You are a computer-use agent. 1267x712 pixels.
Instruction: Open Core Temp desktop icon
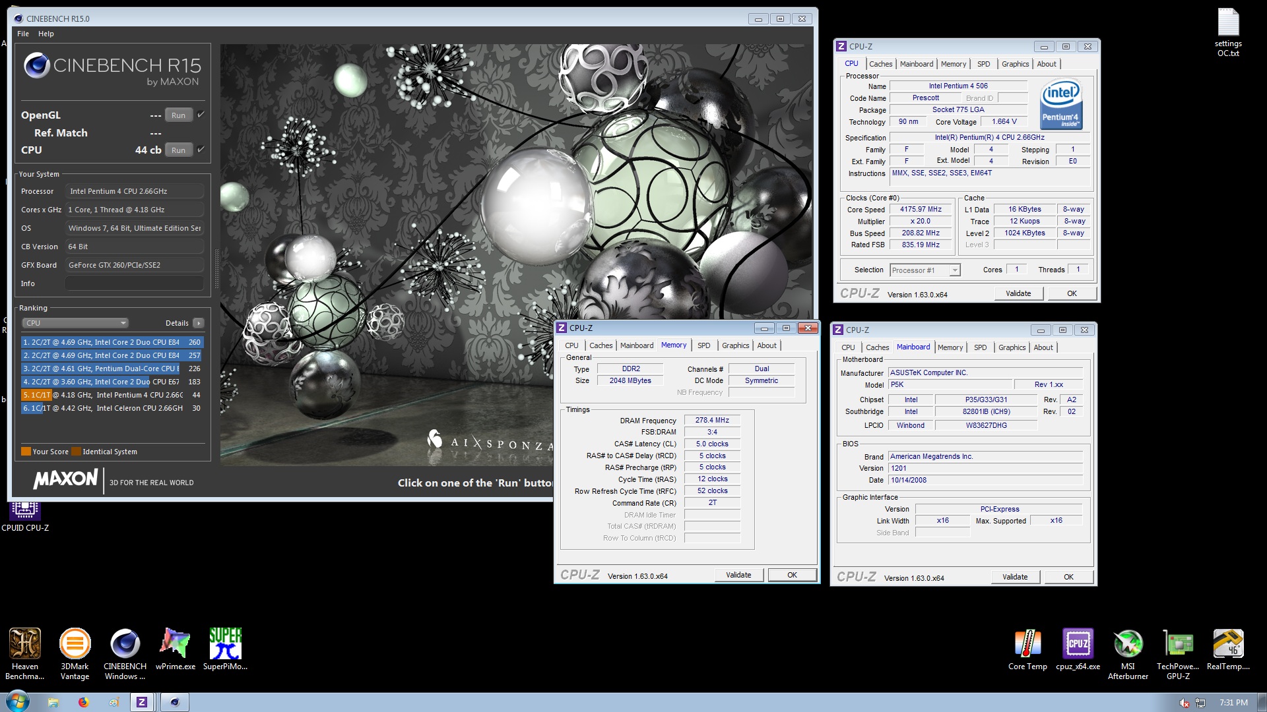(1027, 649)
